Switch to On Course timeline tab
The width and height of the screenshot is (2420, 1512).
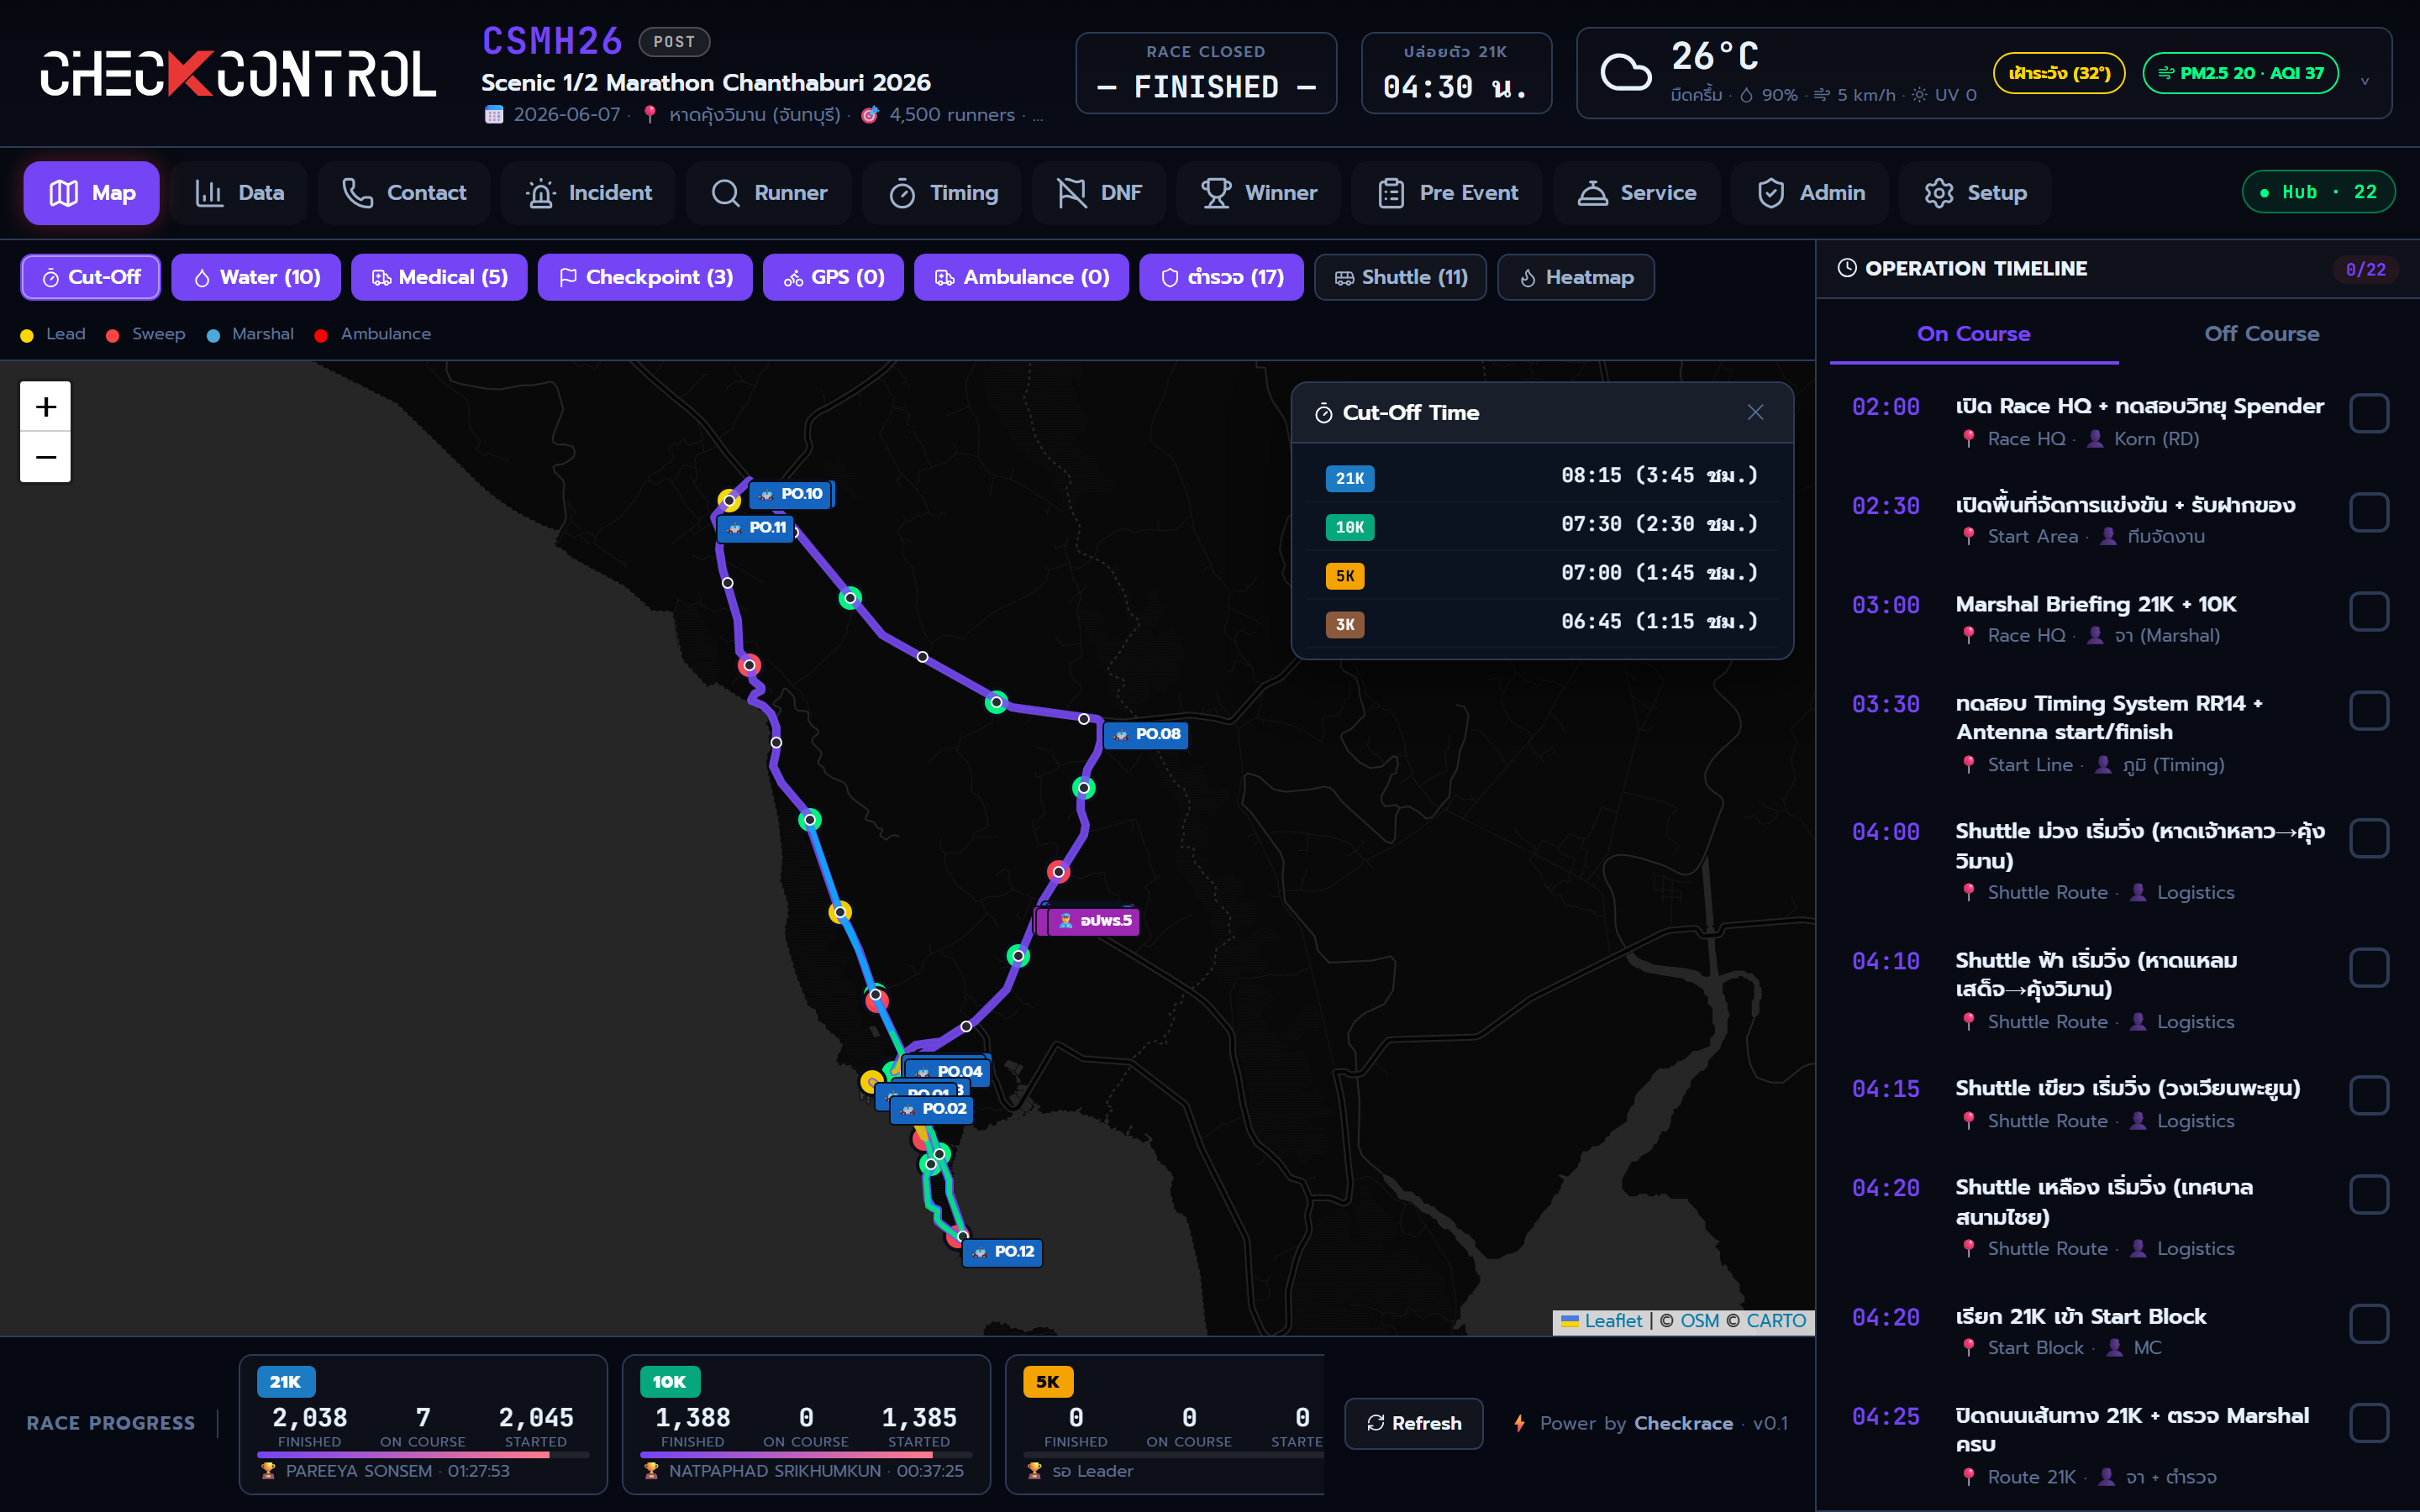pyautogui.click(x=1973, y=334)
